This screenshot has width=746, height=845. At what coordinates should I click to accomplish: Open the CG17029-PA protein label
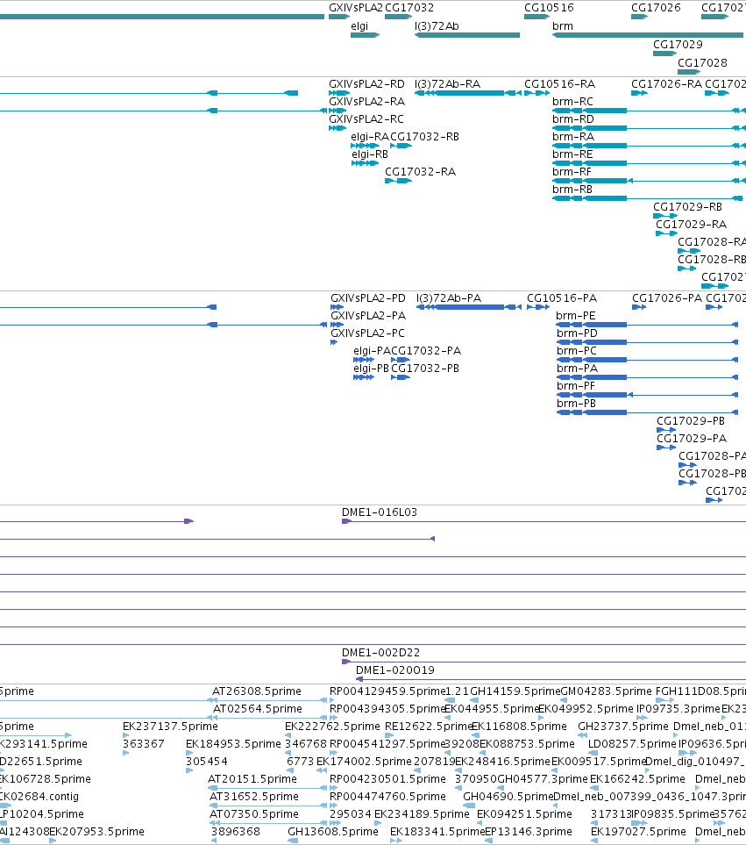(692, 438)
